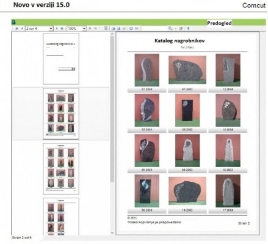Jump to the last page arrow
The width and height of the screenshot is (268, 244).
(62, 29)
